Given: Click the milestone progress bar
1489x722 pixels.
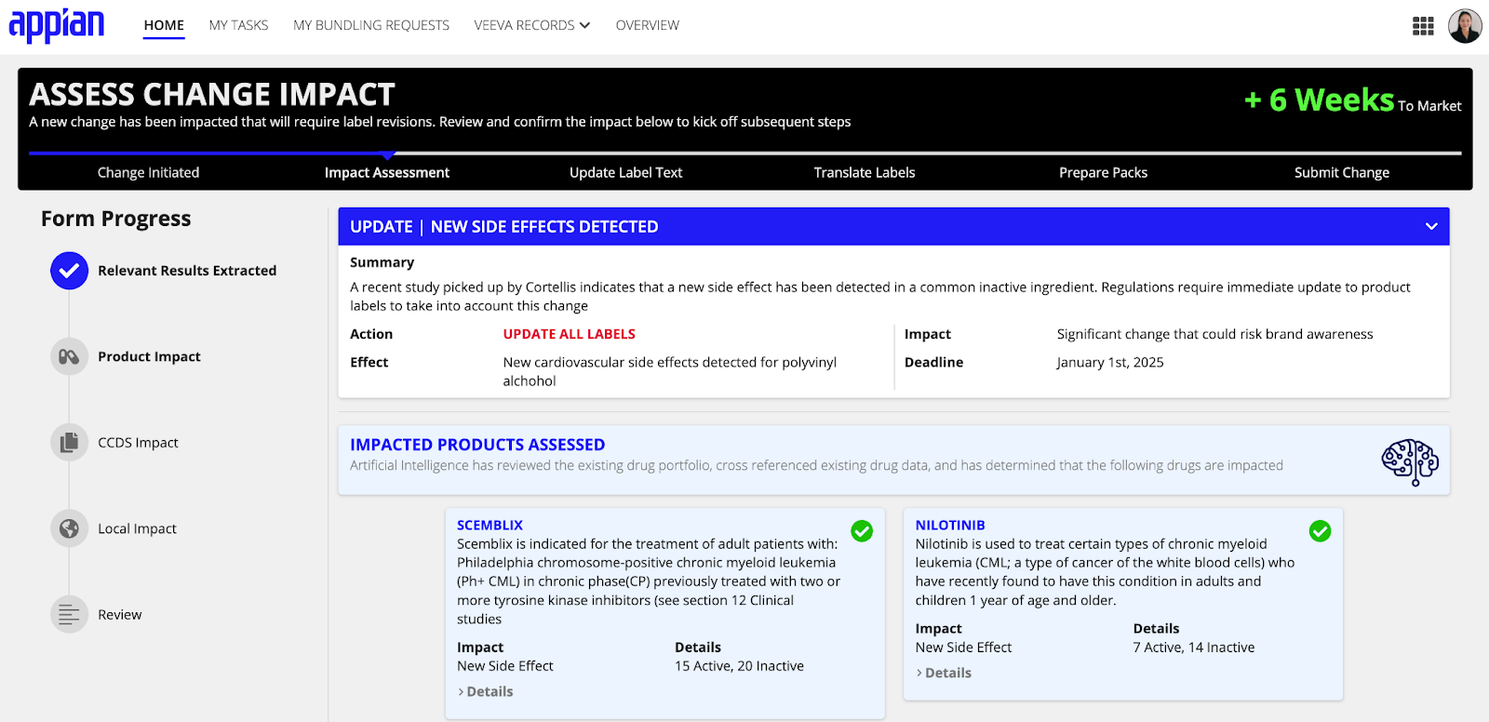Looking at the screenshot, I should [x=745, y=153].
